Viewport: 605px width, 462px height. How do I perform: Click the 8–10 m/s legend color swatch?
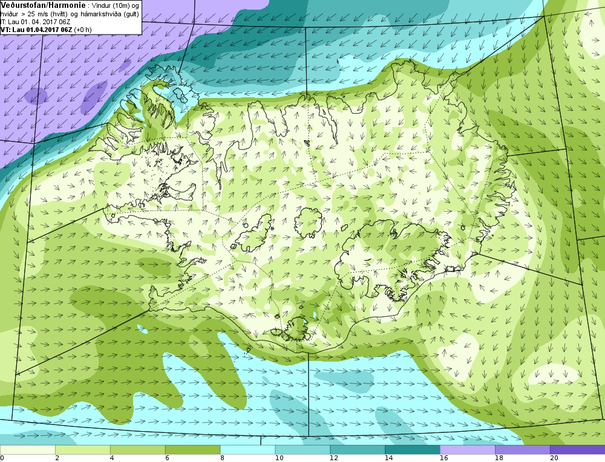(247, 450)
